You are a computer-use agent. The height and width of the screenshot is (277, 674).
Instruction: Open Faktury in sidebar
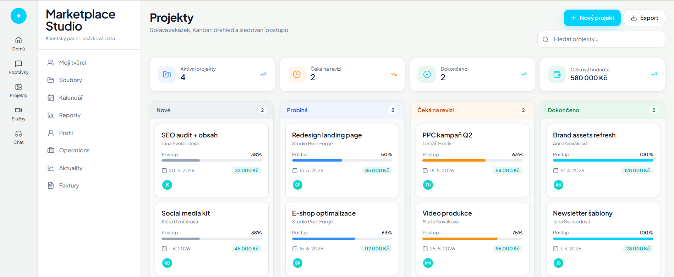coord(89,185)
